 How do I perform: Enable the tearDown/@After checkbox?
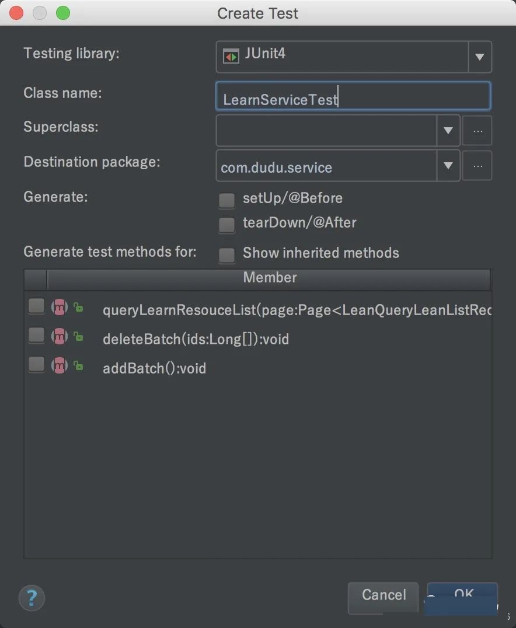click(x=226, y=225)
